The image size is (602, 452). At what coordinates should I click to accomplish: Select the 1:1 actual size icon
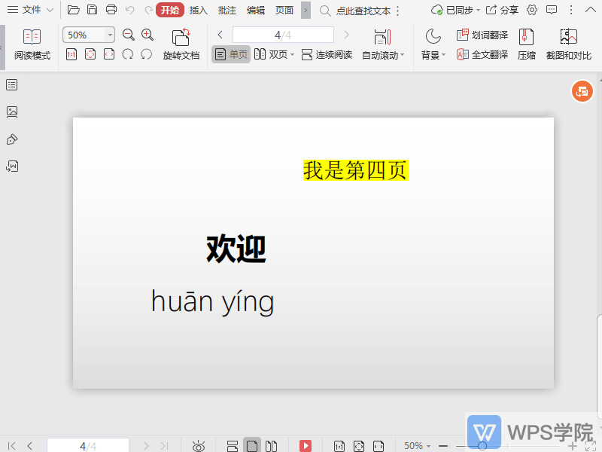pyautogui.click(x=71, y=54)
